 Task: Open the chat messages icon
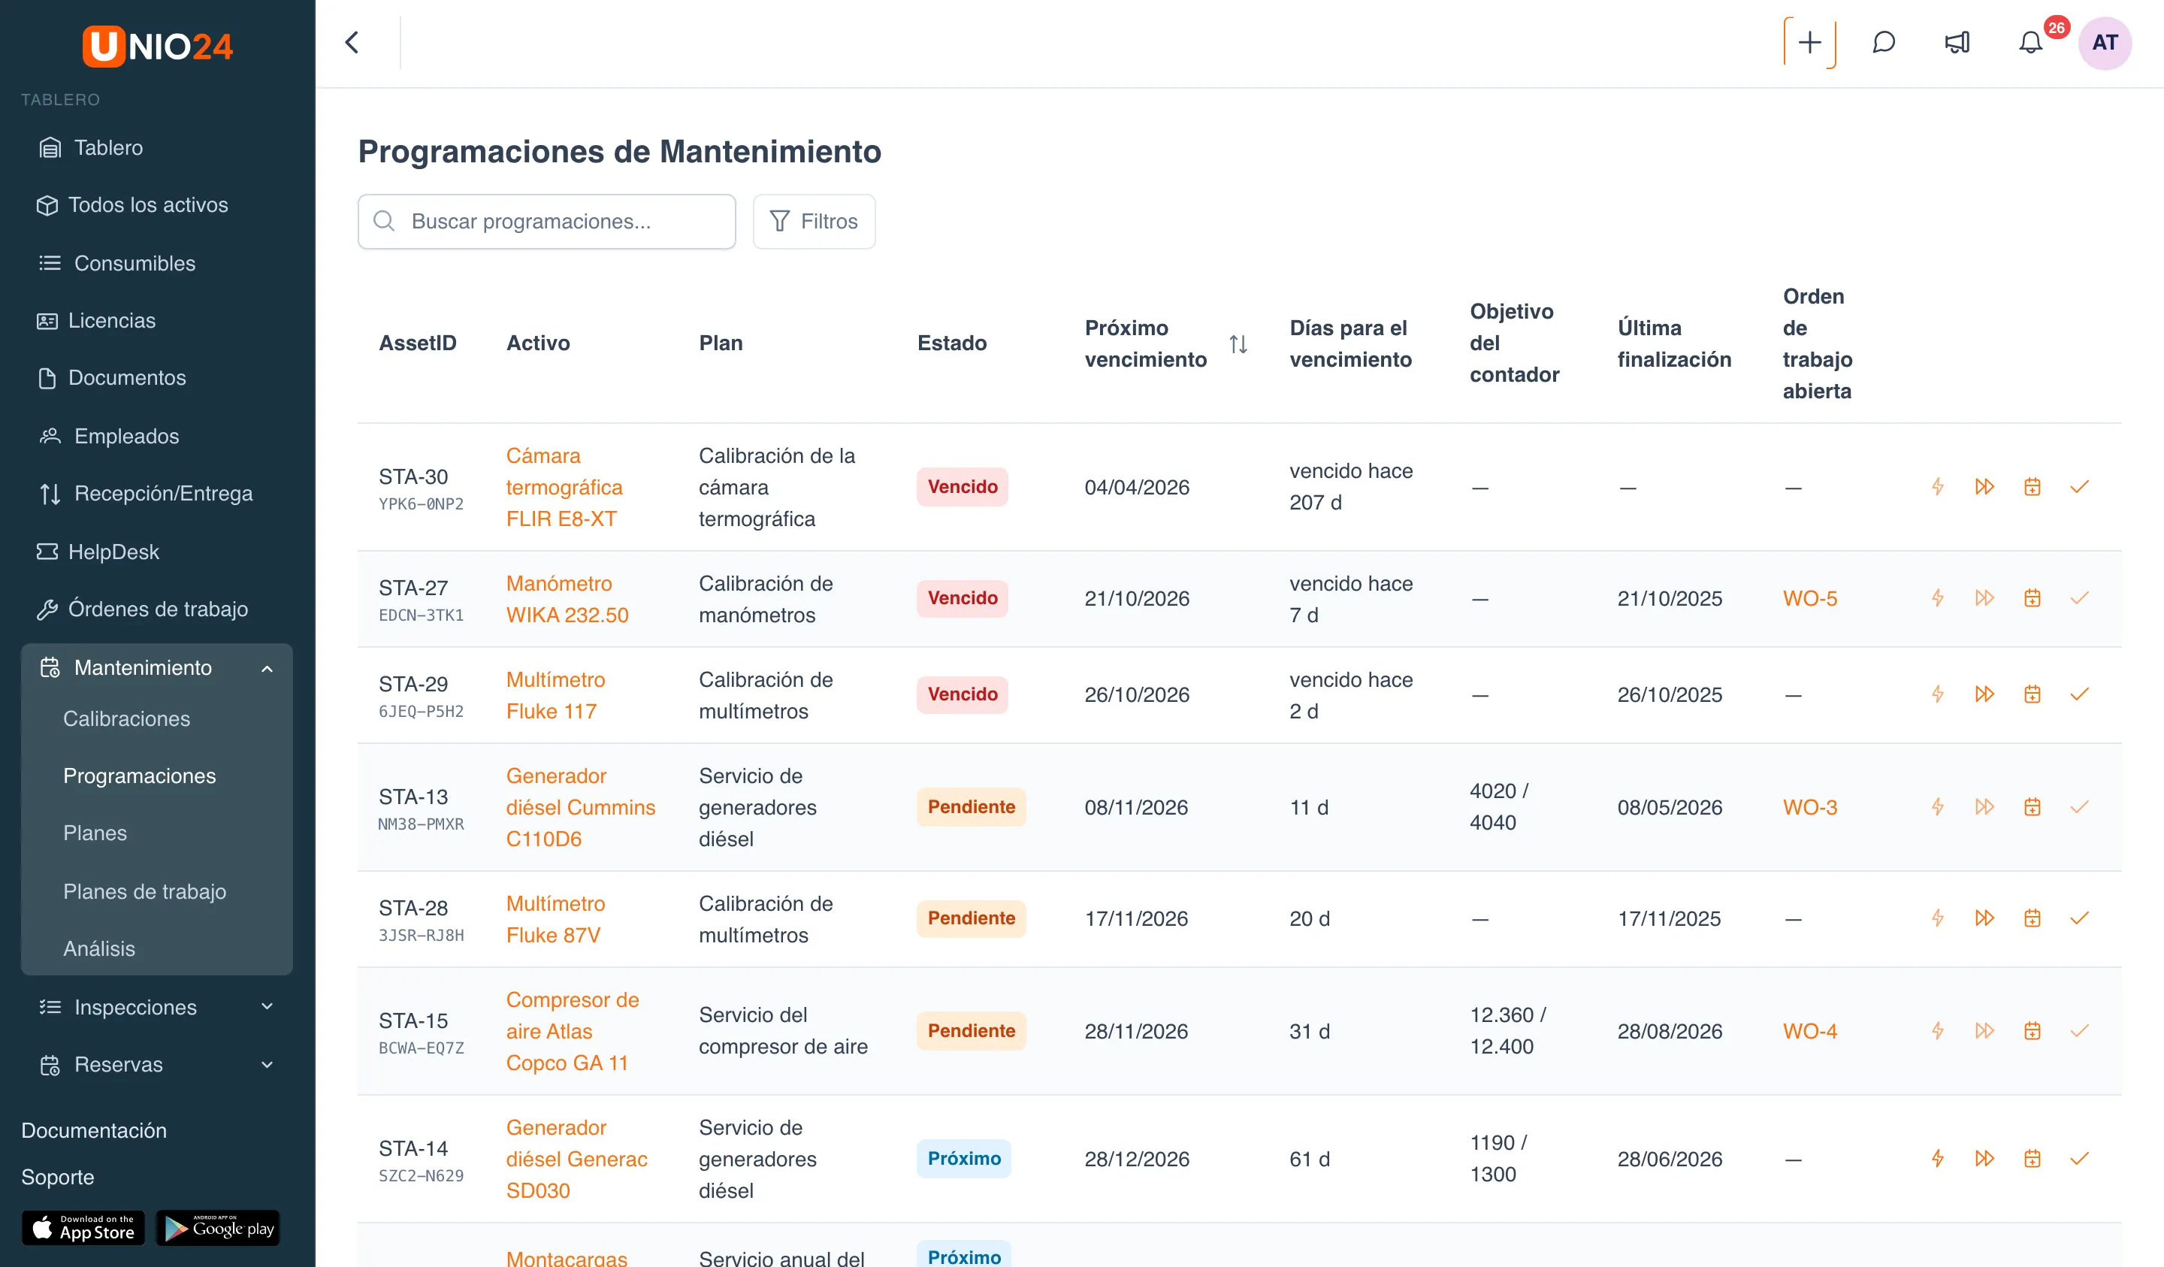(x=1883, y=42)
